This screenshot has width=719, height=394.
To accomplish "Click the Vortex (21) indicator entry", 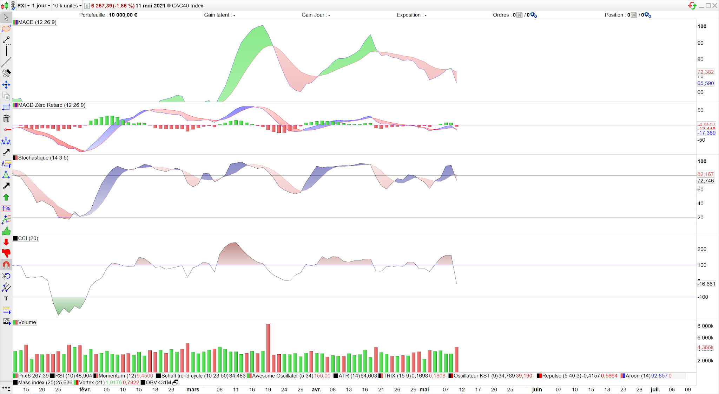I will click(107, 382).
